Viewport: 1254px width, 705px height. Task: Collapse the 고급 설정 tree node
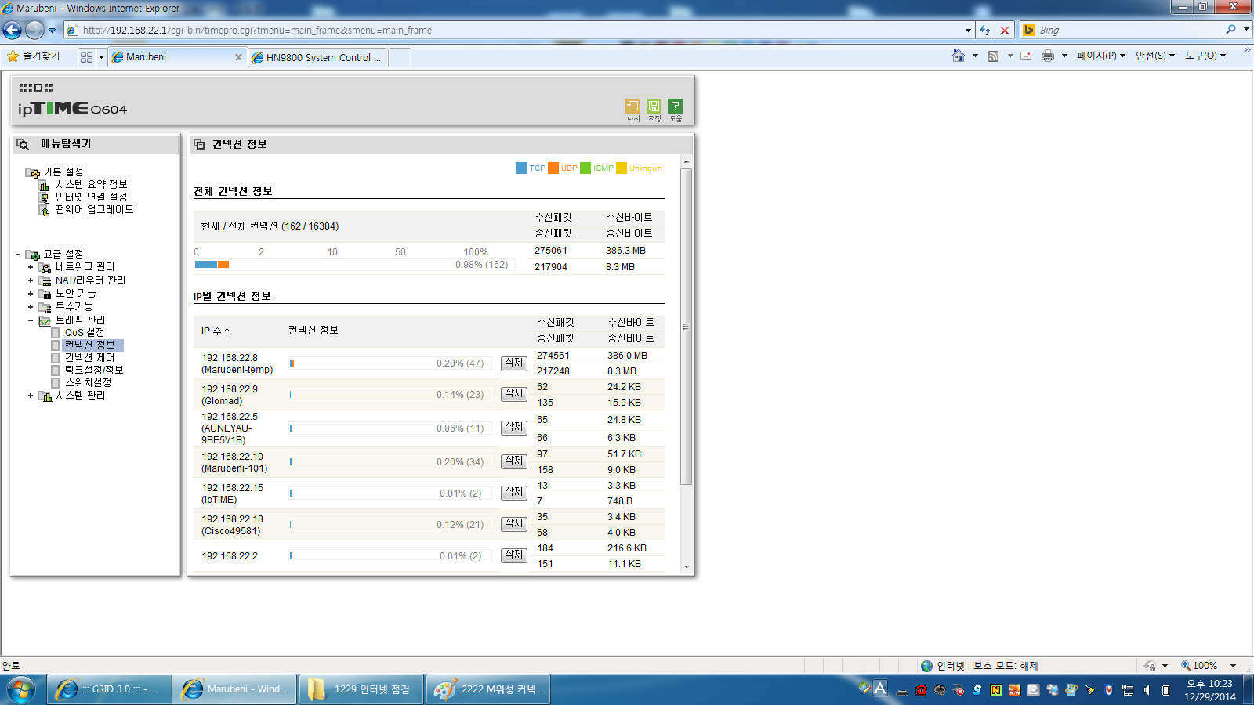pos(18,255)
